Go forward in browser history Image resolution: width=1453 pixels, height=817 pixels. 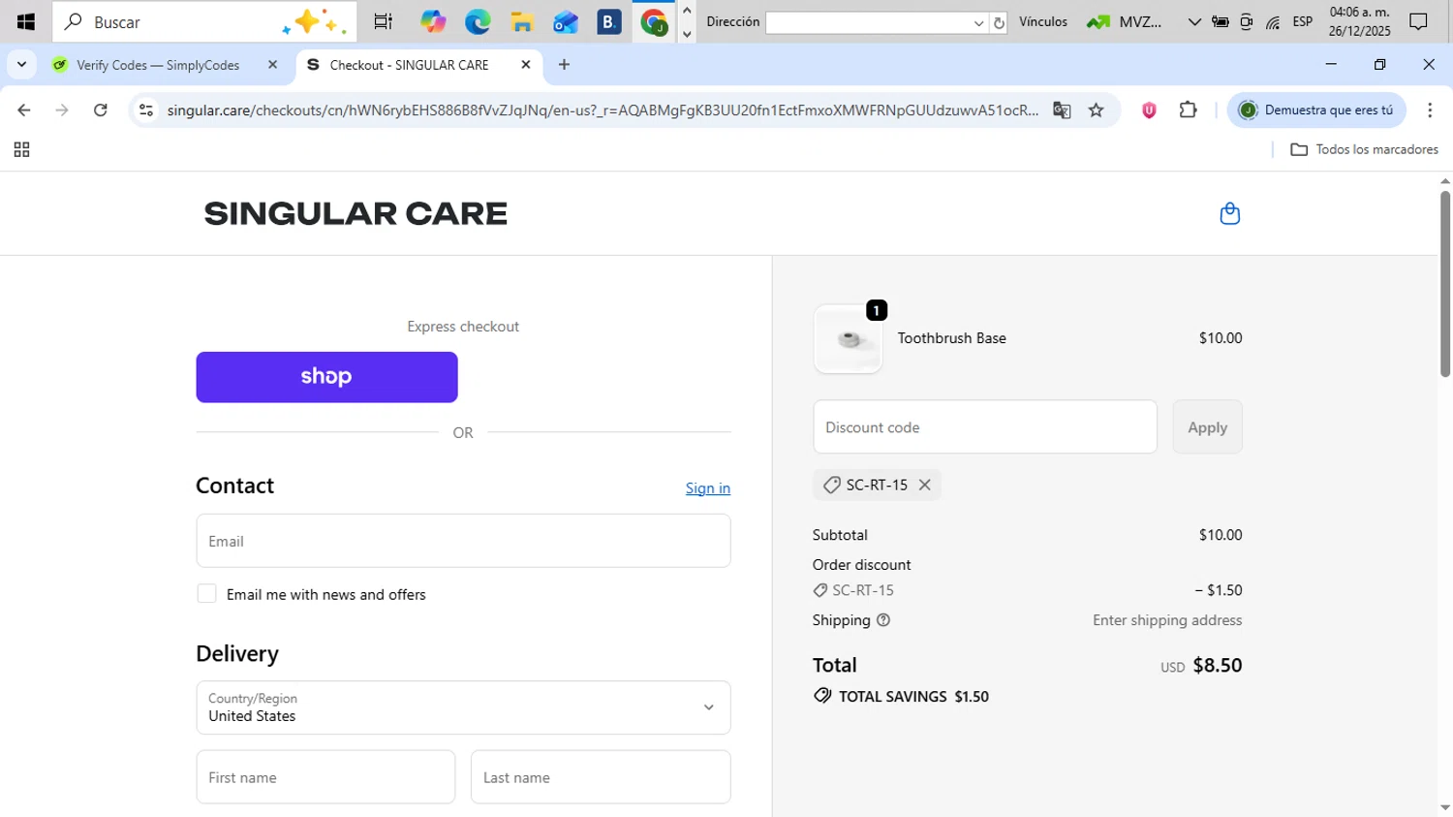click(62, 110)
